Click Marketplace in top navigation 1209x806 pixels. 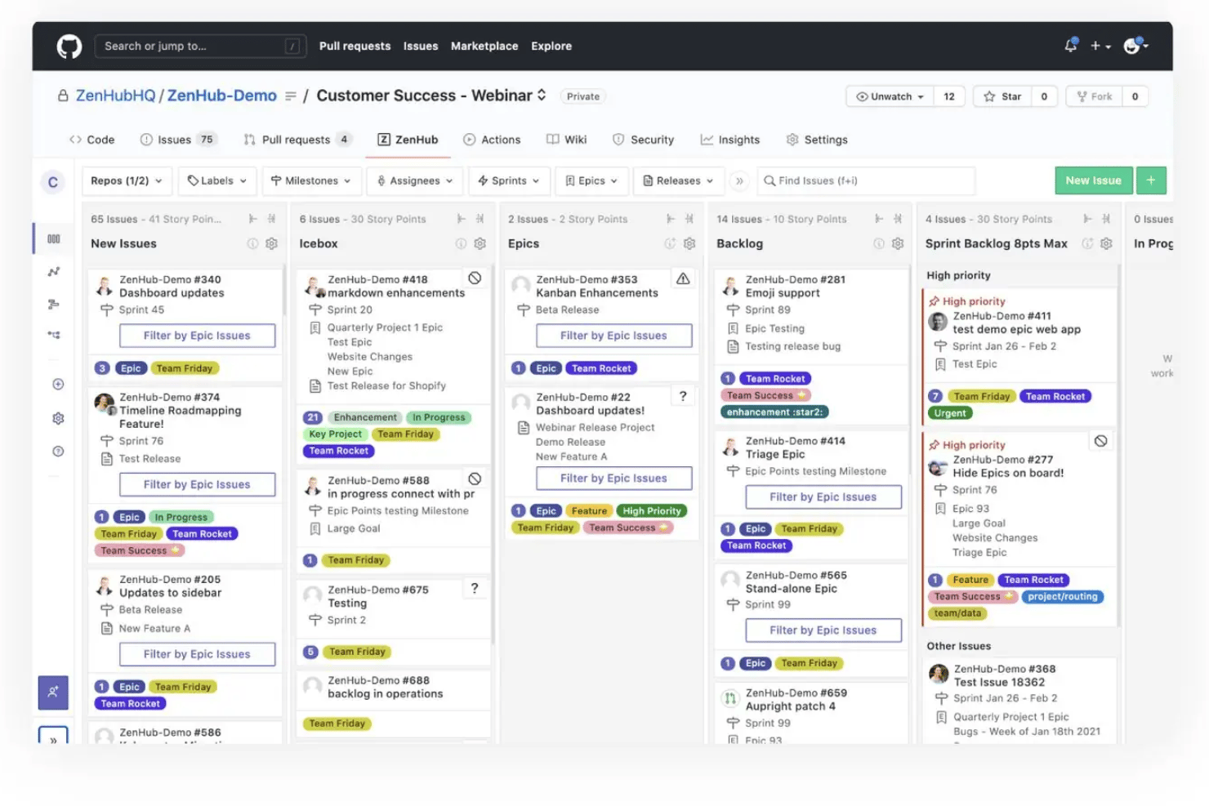(484, 47)
